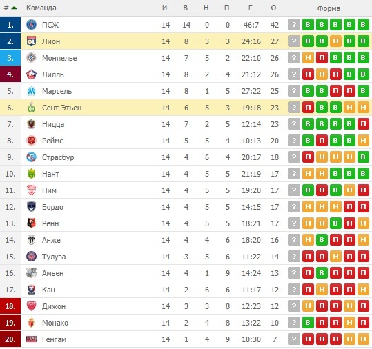Sort by the Команда column header
The width and height of the screenshot is (372, 349).
[41, 8]
